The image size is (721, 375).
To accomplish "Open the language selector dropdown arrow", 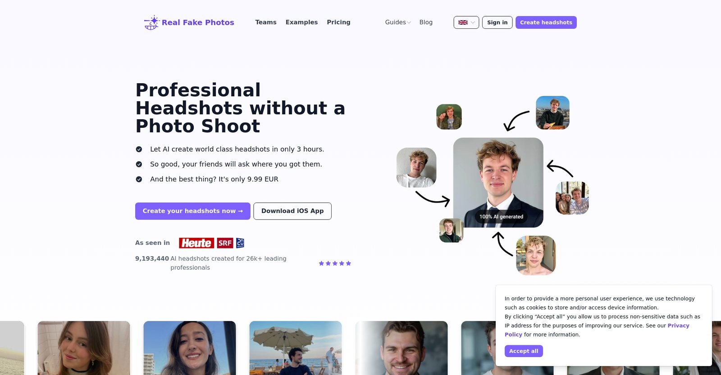I will click(473, 23).
